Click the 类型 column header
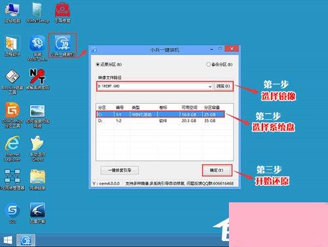 (x=136, y=108)
